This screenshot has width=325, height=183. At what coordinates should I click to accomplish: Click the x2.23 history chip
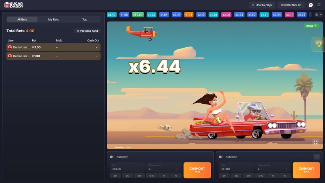(239, 15)
